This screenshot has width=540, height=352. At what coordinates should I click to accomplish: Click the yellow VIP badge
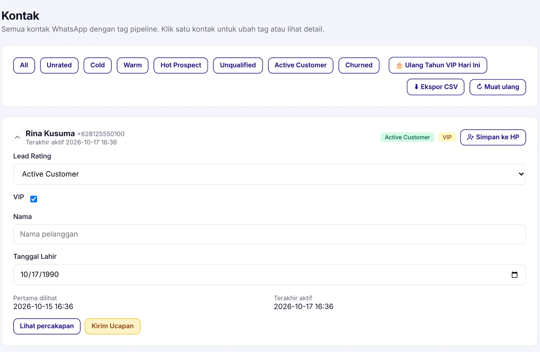pos(447,137)
